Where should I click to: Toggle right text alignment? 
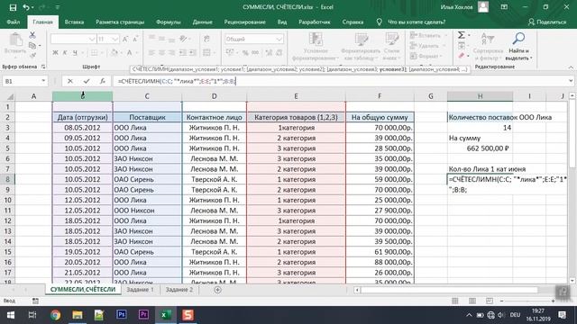click(x=171, y=53)
